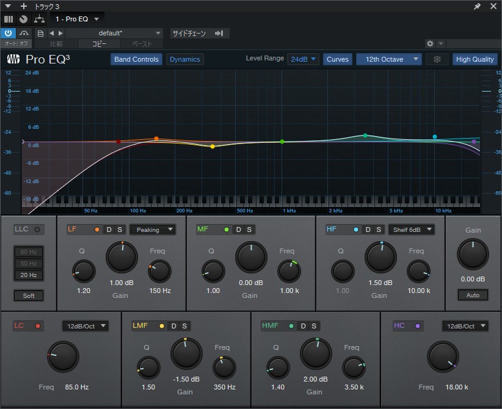This screenshot has width=502, height=409.
Task: Select LLC 20 Hz option
Action: coord(29,275)
